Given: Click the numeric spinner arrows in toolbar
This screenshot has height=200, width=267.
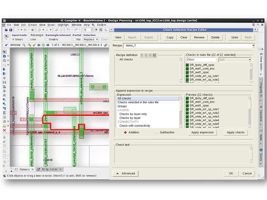Looking at the screenshot, I should pyautogui.click(x=92, y=30).
